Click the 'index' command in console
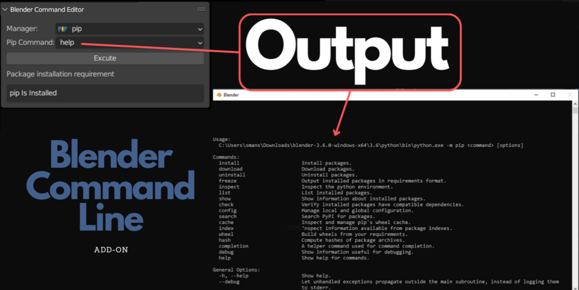This screenshot has width=579, height=290. (x=226, y=228)
